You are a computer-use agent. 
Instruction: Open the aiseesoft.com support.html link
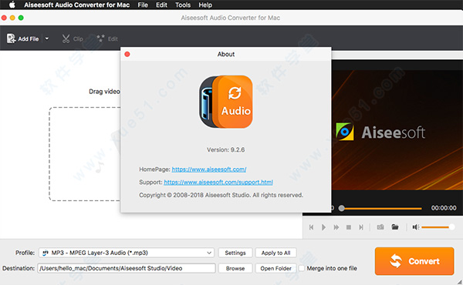[218, 182]
